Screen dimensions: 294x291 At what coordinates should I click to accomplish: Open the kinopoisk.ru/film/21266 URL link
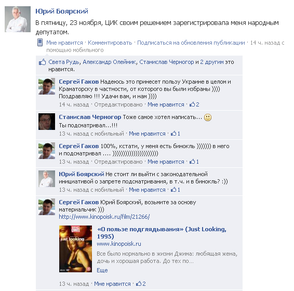(x=104, y=217)
